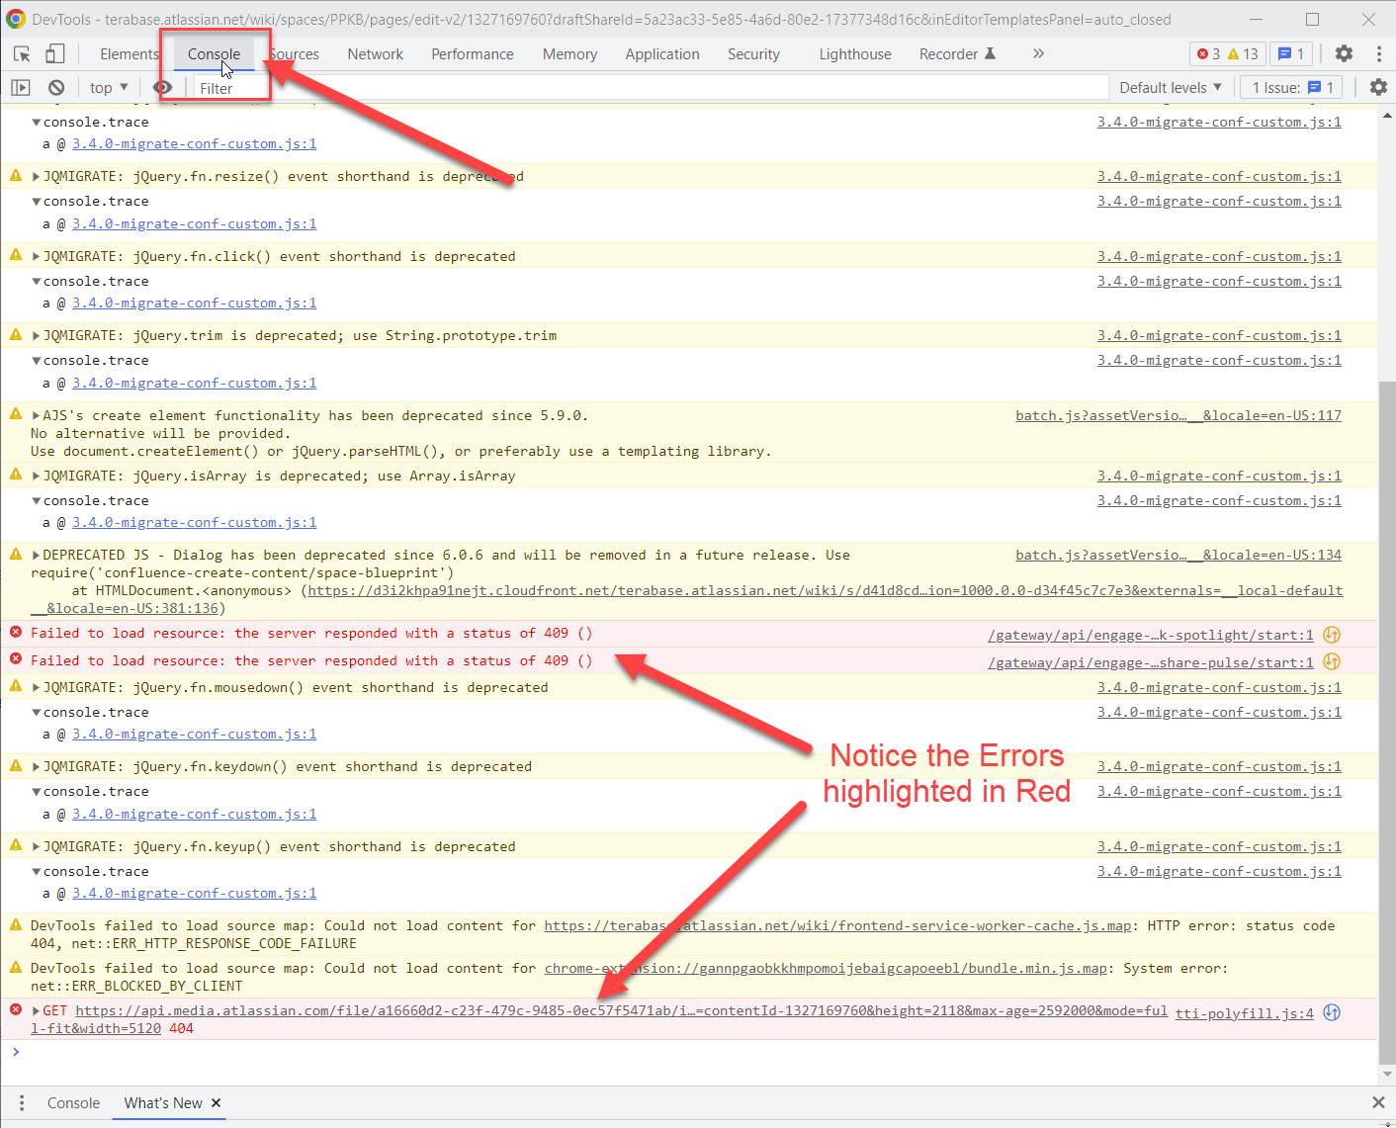Screen dimensions: 1396x1128
Task: Click the 1 Issue button
Action: coord(1292,87)
